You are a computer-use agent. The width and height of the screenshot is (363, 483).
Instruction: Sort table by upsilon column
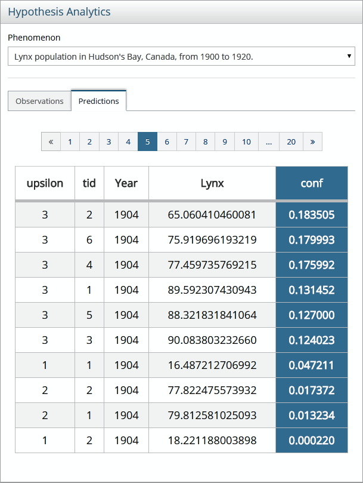45,183
